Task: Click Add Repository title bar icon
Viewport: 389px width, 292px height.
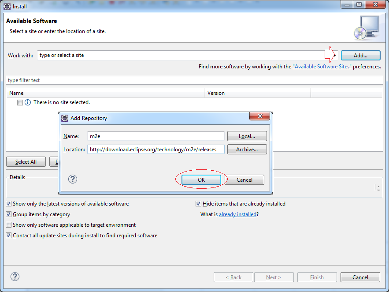Action: click(x=65, y=118)
